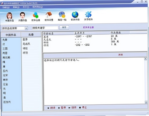Open the 关于(Y) menu
Image resolution: width=149 pixels, height=116 pixels.
[x=26, y=7]
